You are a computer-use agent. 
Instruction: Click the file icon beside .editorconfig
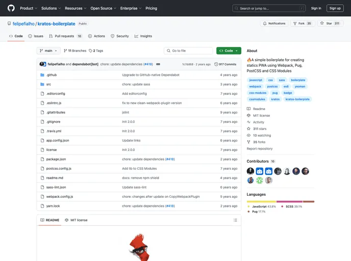tap(42, 94)
